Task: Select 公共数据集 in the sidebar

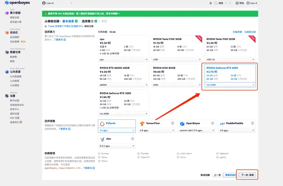Action: pyautogui.click(x=16, y=77)
